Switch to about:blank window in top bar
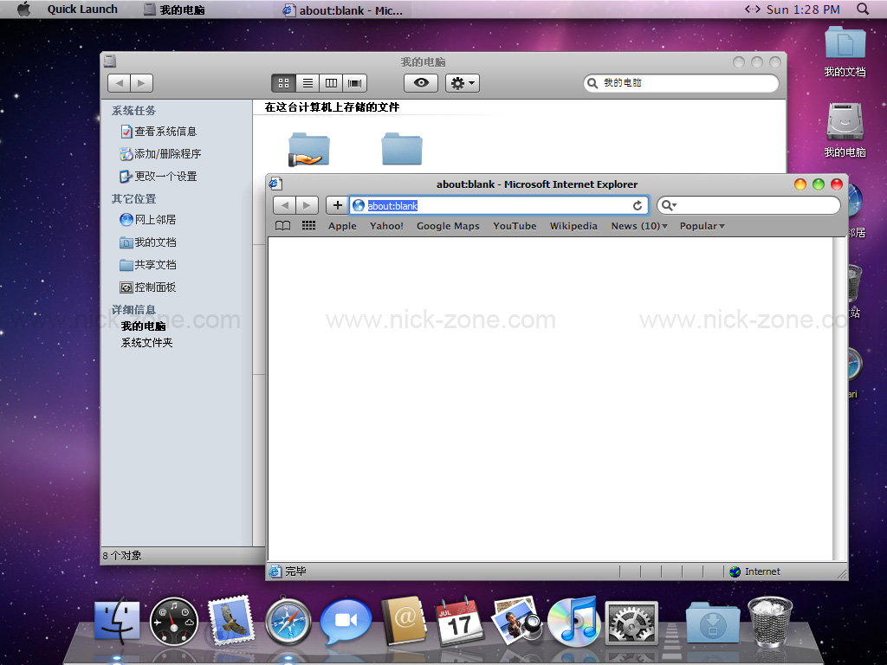 point(343,10)
